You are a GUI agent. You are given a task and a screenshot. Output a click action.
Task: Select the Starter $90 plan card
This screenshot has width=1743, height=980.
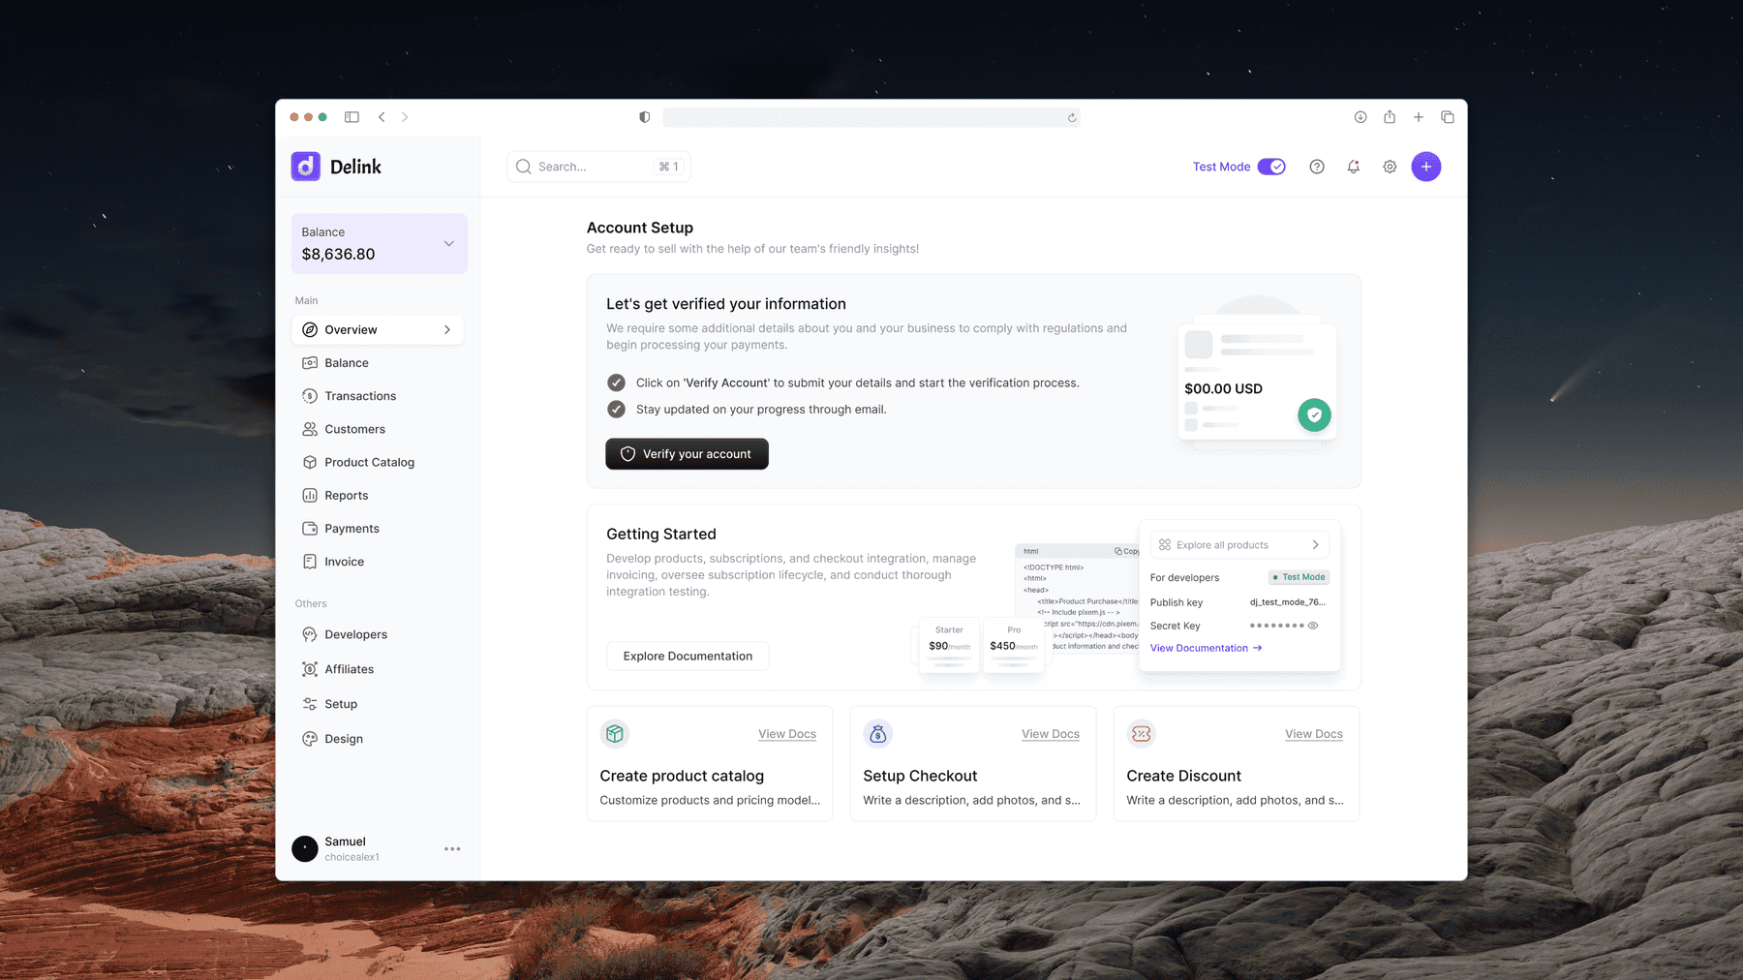[x=949, y=644]
